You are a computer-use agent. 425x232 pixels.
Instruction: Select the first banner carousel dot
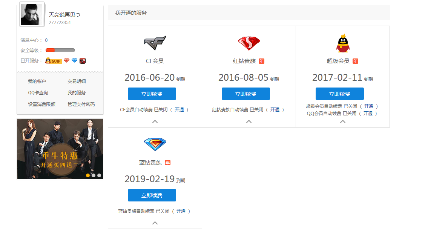point(88,175)
